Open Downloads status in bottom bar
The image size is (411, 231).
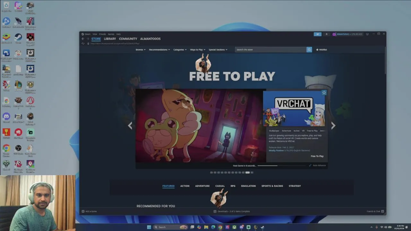(x=232, y=211)
